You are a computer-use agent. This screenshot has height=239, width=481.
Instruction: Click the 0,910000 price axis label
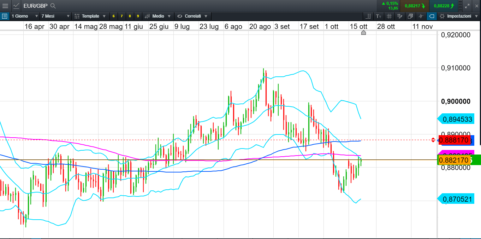coord(456,68)
